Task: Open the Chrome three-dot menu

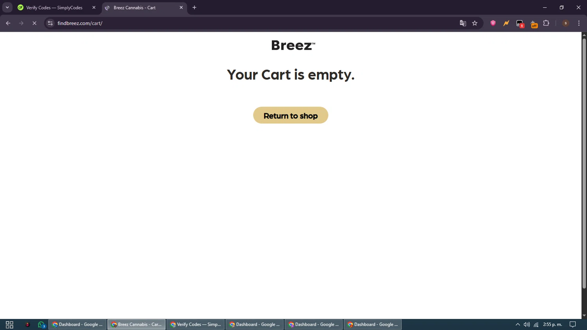Action: (x=579, y=23)
